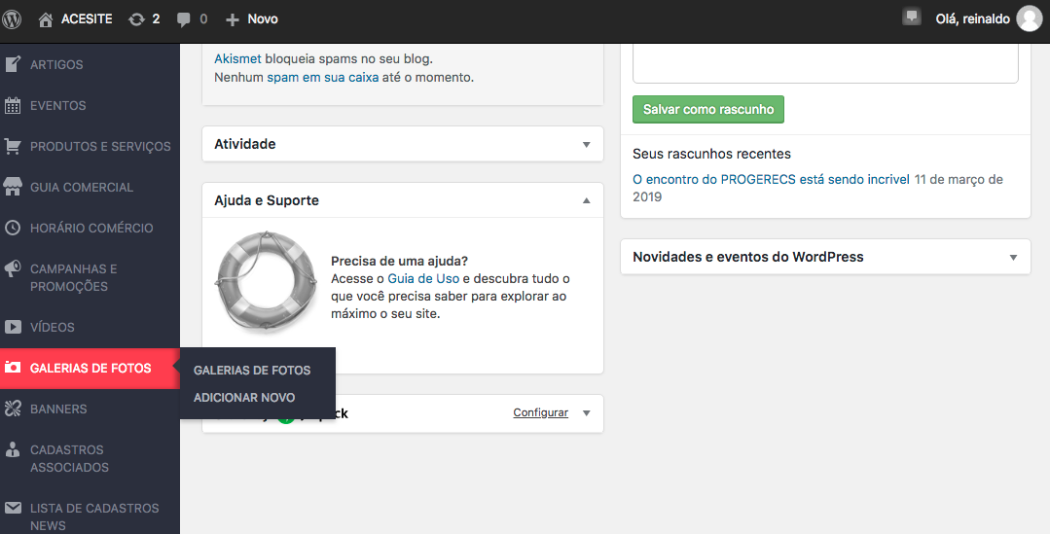The image size is (1050, 534).
Task: Choose ADICIONAR NOVO in flyout submenu
Action: click(x=243, y=398)
